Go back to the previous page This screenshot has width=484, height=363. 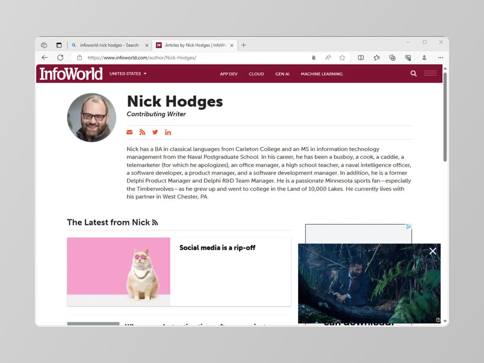(x=45, y=57)
